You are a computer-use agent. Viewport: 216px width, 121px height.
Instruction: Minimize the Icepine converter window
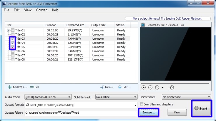pyautogui.click(x=191, y=3)
